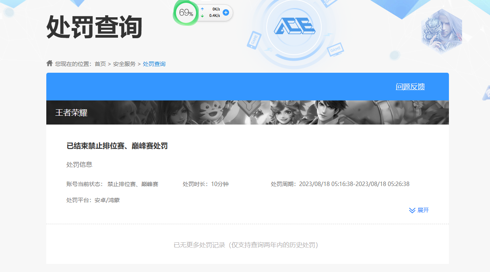
Task: Open the 安全服务 breadcrumb link
Action: coord(124,64)
